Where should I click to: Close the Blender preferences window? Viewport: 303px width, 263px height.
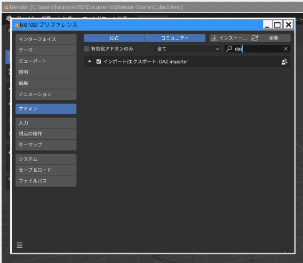click(289, 25)
